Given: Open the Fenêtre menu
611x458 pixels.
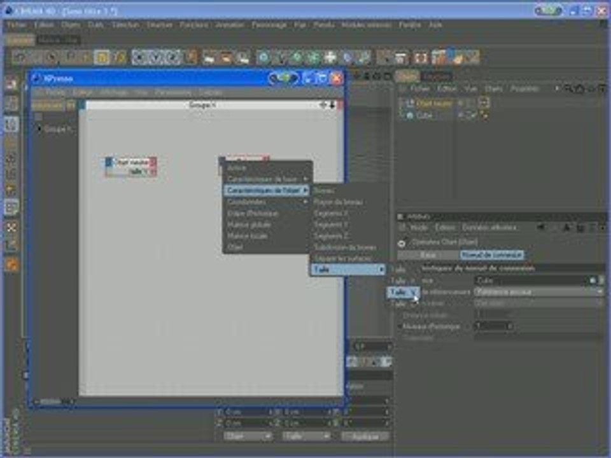Looking at the screenshot, I should pos(409,25).
